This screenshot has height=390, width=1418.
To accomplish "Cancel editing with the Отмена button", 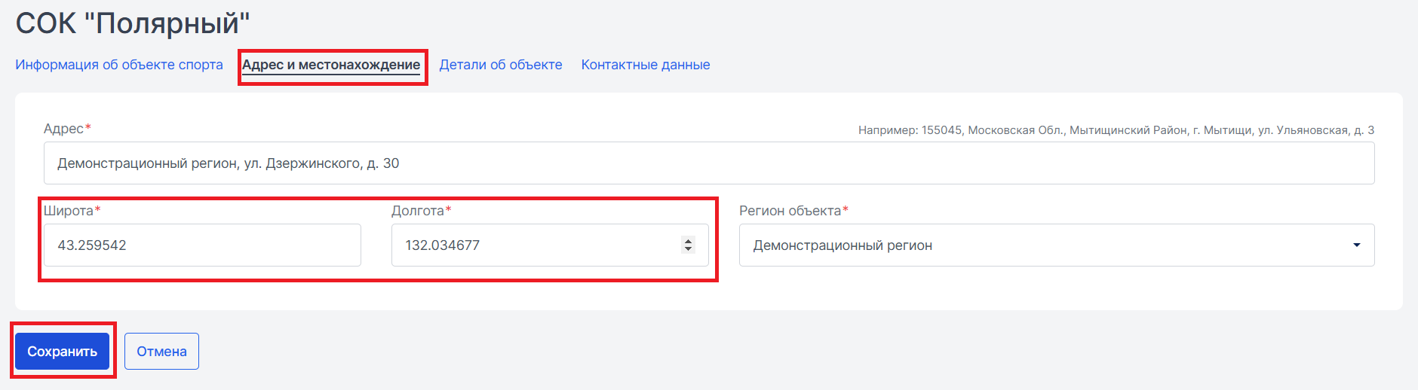I will coord(161,352).
